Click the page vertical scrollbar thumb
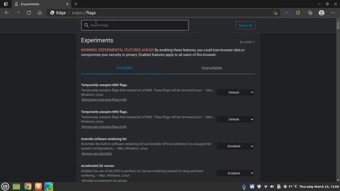The image size is (340, 191). 338,25
